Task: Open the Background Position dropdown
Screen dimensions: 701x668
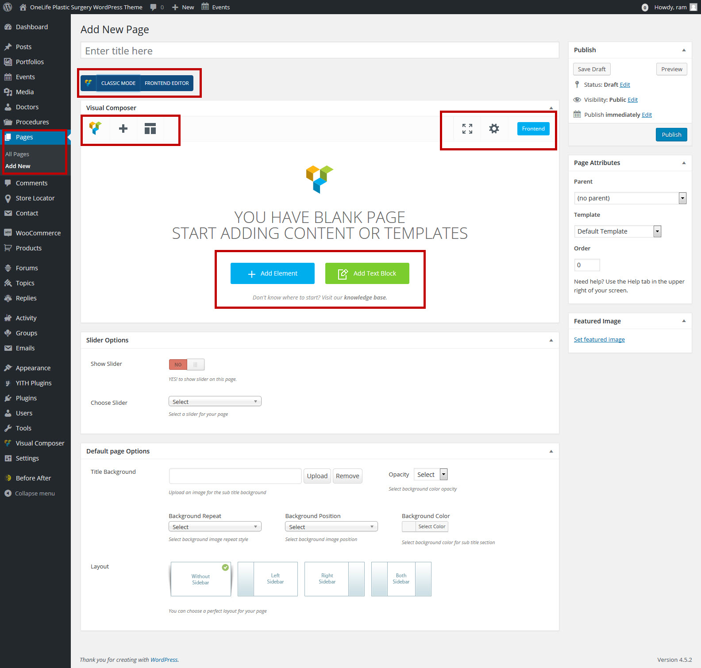Action: 331,527
